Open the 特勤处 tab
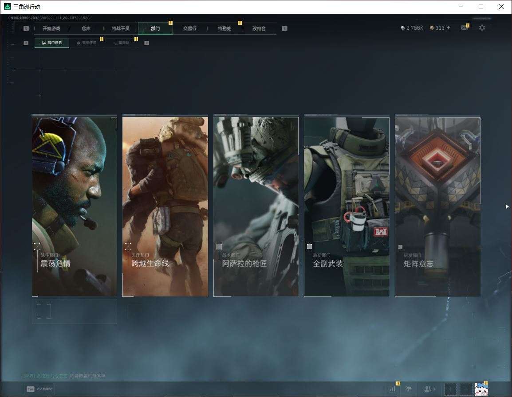This screenshot has height=397, width=512. point(224,28)
